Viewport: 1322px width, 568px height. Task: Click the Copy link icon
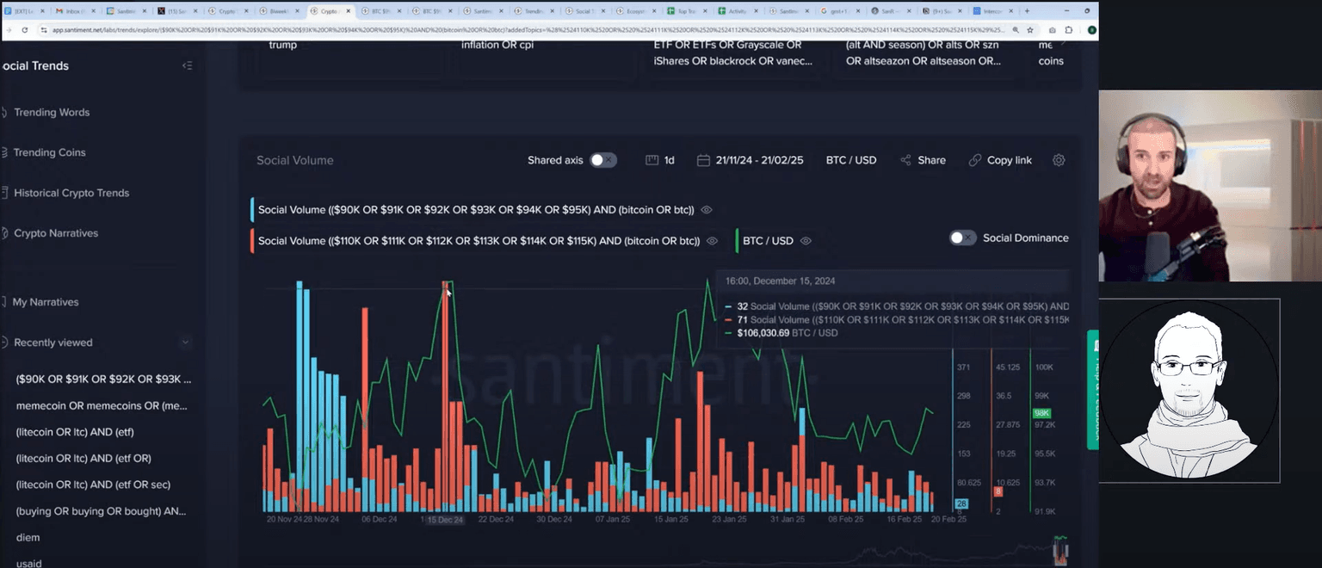974,160
